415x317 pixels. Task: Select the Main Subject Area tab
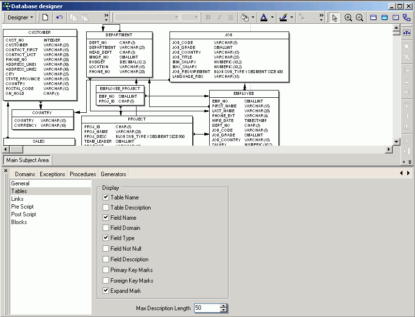pos(28,160)
